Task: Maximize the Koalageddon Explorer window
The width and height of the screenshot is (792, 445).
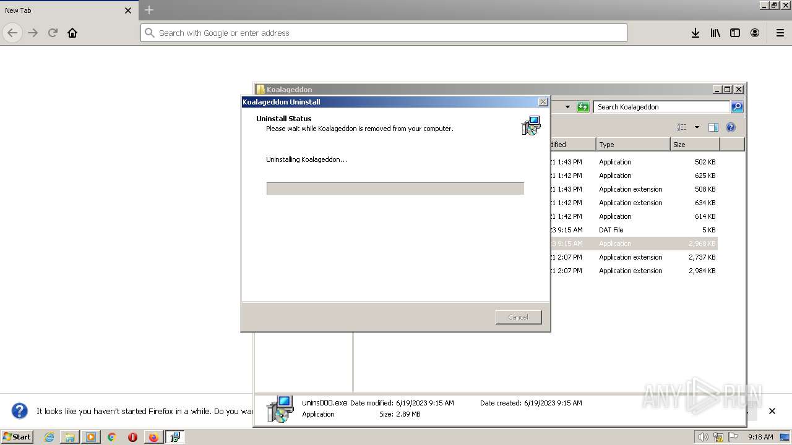Action: (x=728, y=90)
